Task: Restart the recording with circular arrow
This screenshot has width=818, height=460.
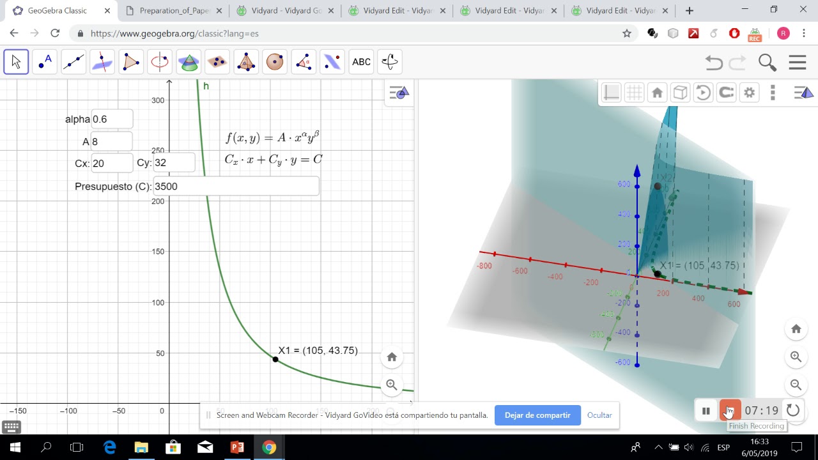Action: click(793, 411)
